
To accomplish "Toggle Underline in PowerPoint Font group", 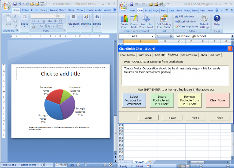I will 44,21.
